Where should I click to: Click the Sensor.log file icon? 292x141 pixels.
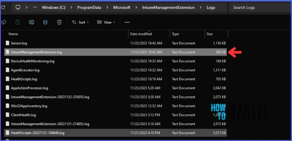8,43
